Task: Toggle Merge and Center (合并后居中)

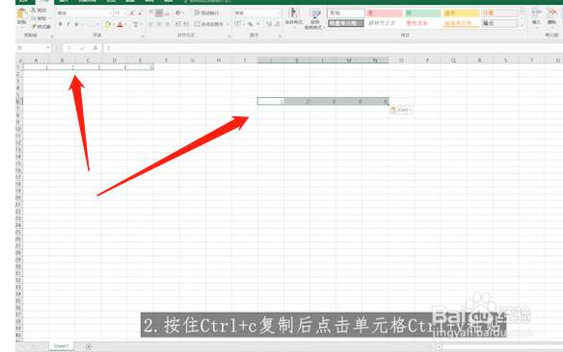Action: (210, 24)
